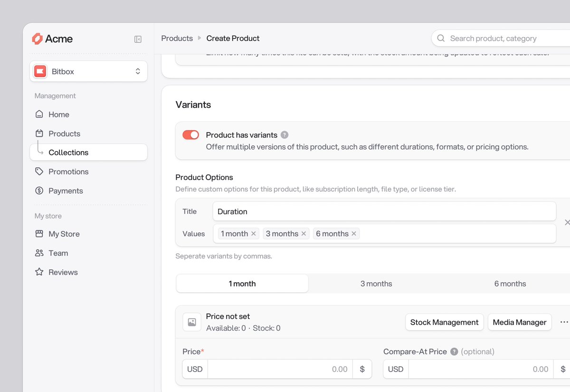The width and height of the screenshot is (570, 392).
Task: Click the Promotions tag icon
Action: click(x=39, y=172)
